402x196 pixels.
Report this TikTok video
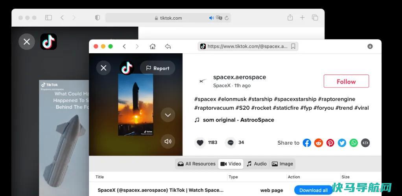click(158, 68)
